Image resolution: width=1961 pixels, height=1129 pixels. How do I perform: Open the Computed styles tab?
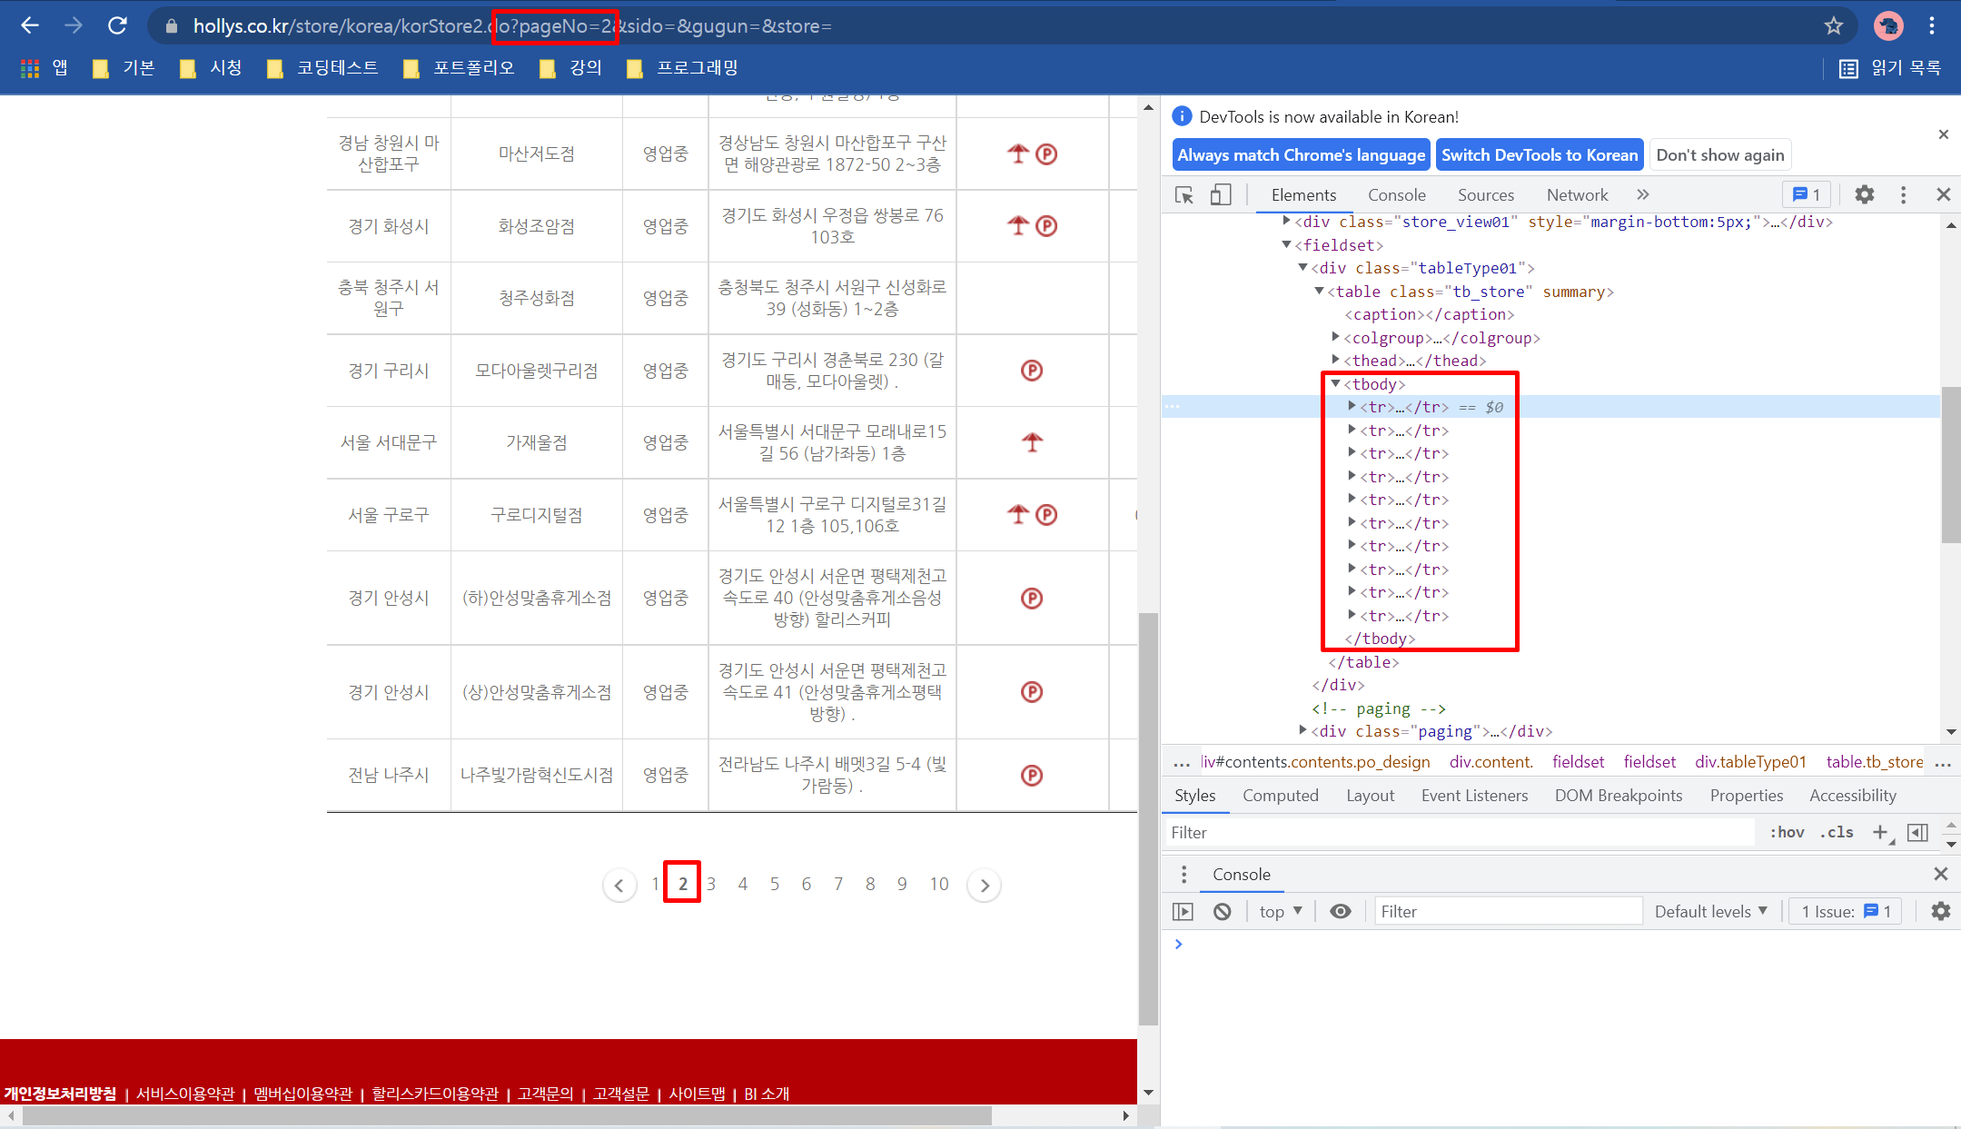pos(1280,795)
